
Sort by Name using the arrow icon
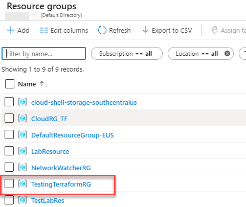[x=44, y=84]
